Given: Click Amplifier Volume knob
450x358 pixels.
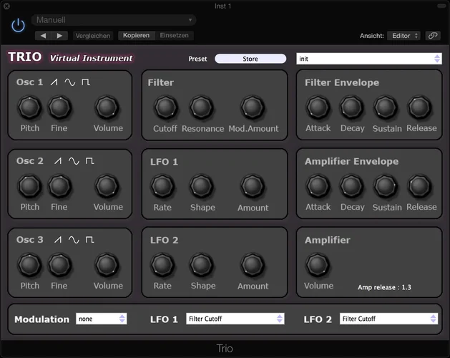Looking at the screenshot, I should pyautogui.click(x=318, y=265).
